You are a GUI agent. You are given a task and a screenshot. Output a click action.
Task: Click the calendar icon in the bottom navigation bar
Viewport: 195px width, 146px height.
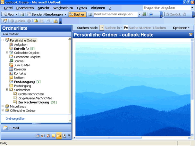coord(38,136)
